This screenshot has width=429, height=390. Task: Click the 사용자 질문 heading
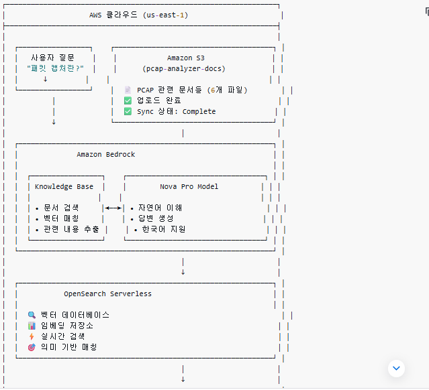click(x=52, y=58)
